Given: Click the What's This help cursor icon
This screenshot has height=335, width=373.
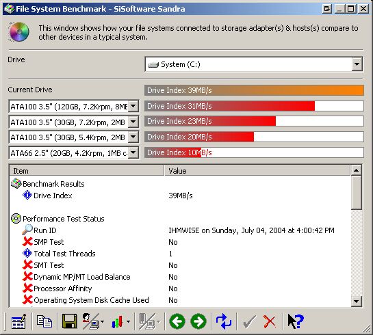Looking at the screenshot, I should (296, 321).
